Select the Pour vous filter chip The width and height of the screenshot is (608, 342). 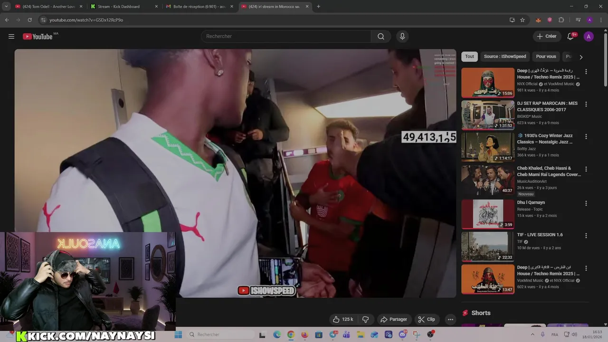pyautogui.click(x=546, y=57)
